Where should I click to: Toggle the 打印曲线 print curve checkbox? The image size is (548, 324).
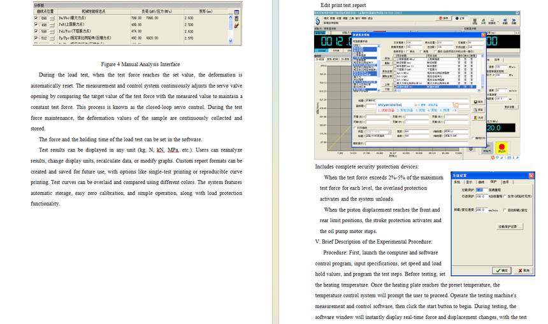point(355,128)
